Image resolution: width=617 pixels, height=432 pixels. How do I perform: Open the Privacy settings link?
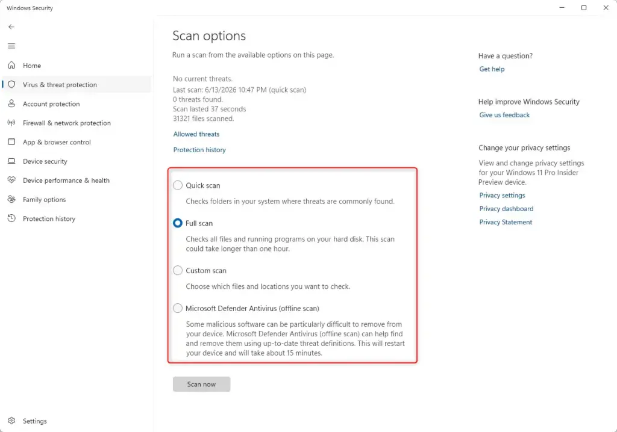(502, 196)
